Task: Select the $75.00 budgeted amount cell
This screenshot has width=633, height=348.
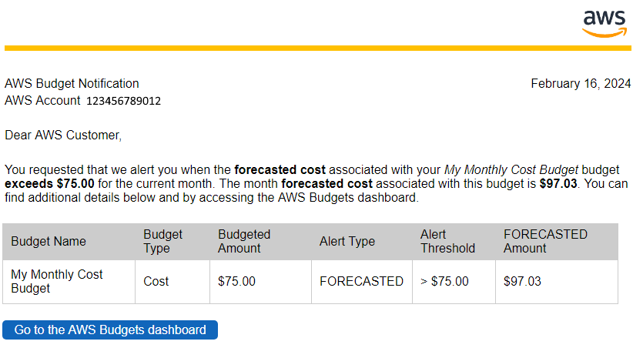Action: click(x=260, y=281)
